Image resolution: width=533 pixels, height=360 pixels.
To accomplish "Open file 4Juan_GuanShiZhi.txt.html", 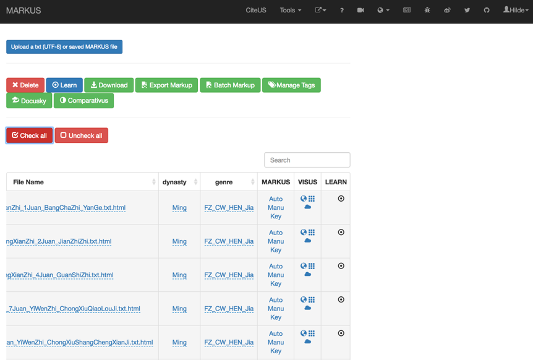I will 60,275.
